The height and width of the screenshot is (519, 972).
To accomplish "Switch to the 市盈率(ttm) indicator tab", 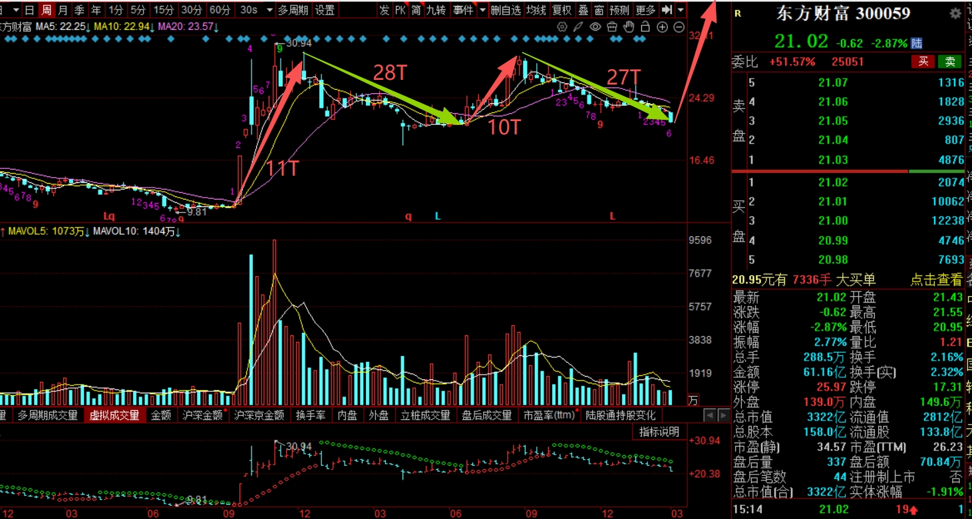I will (550, 415).
